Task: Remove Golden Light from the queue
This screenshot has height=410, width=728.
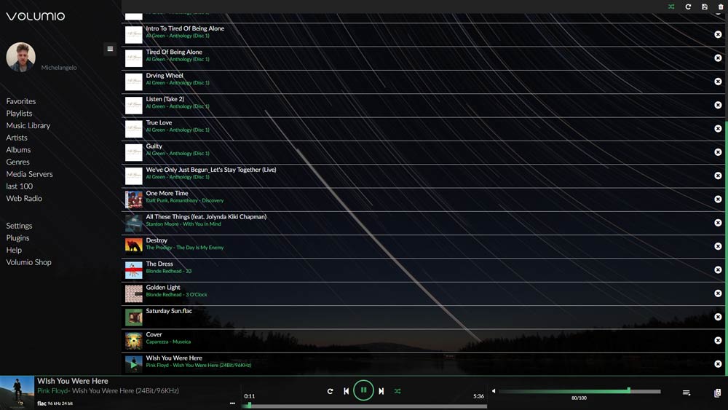Action: 718,293
